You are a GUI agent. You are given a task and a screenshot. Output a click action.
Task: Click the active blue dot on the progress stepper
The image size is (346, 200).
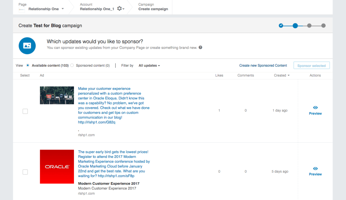295,25
